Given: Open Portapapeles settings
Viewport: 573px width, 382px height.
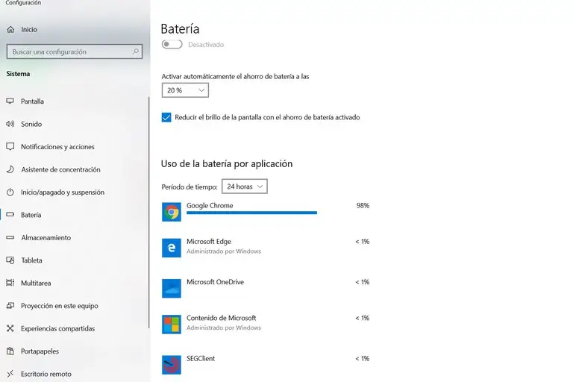Looking at the screenshot, I should (40, 351).
